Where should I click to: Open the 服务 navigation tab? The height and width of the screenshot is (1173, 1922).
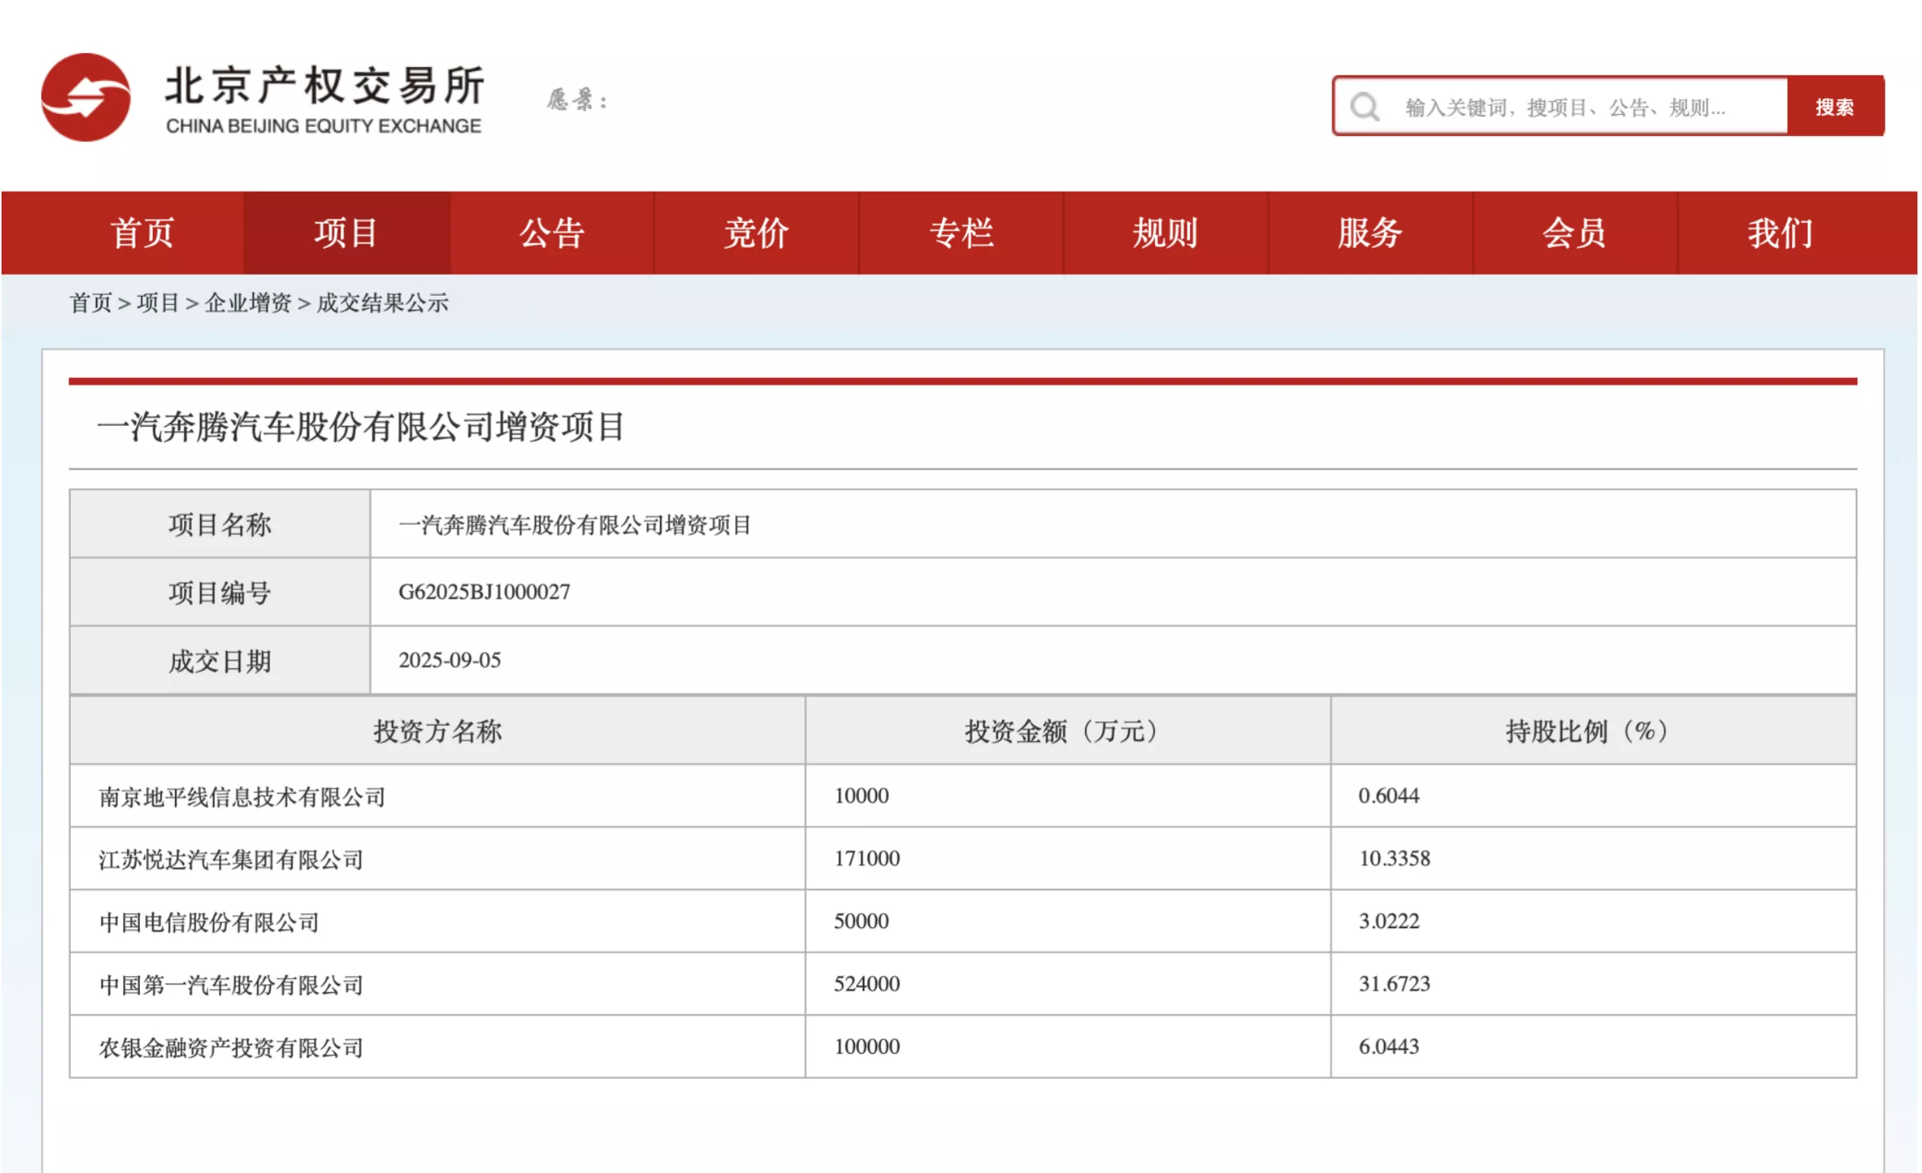[x=1370, y=234]
